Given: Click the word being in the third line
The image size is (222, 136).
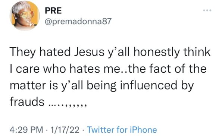Looking at the screenshot, I should [101, 86].
